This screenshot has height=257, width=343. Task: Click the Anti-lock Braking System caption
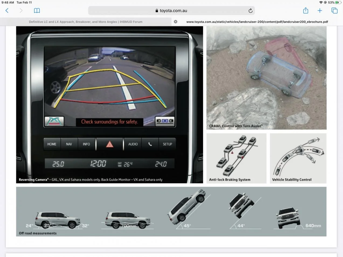click(x=230, y=179)
